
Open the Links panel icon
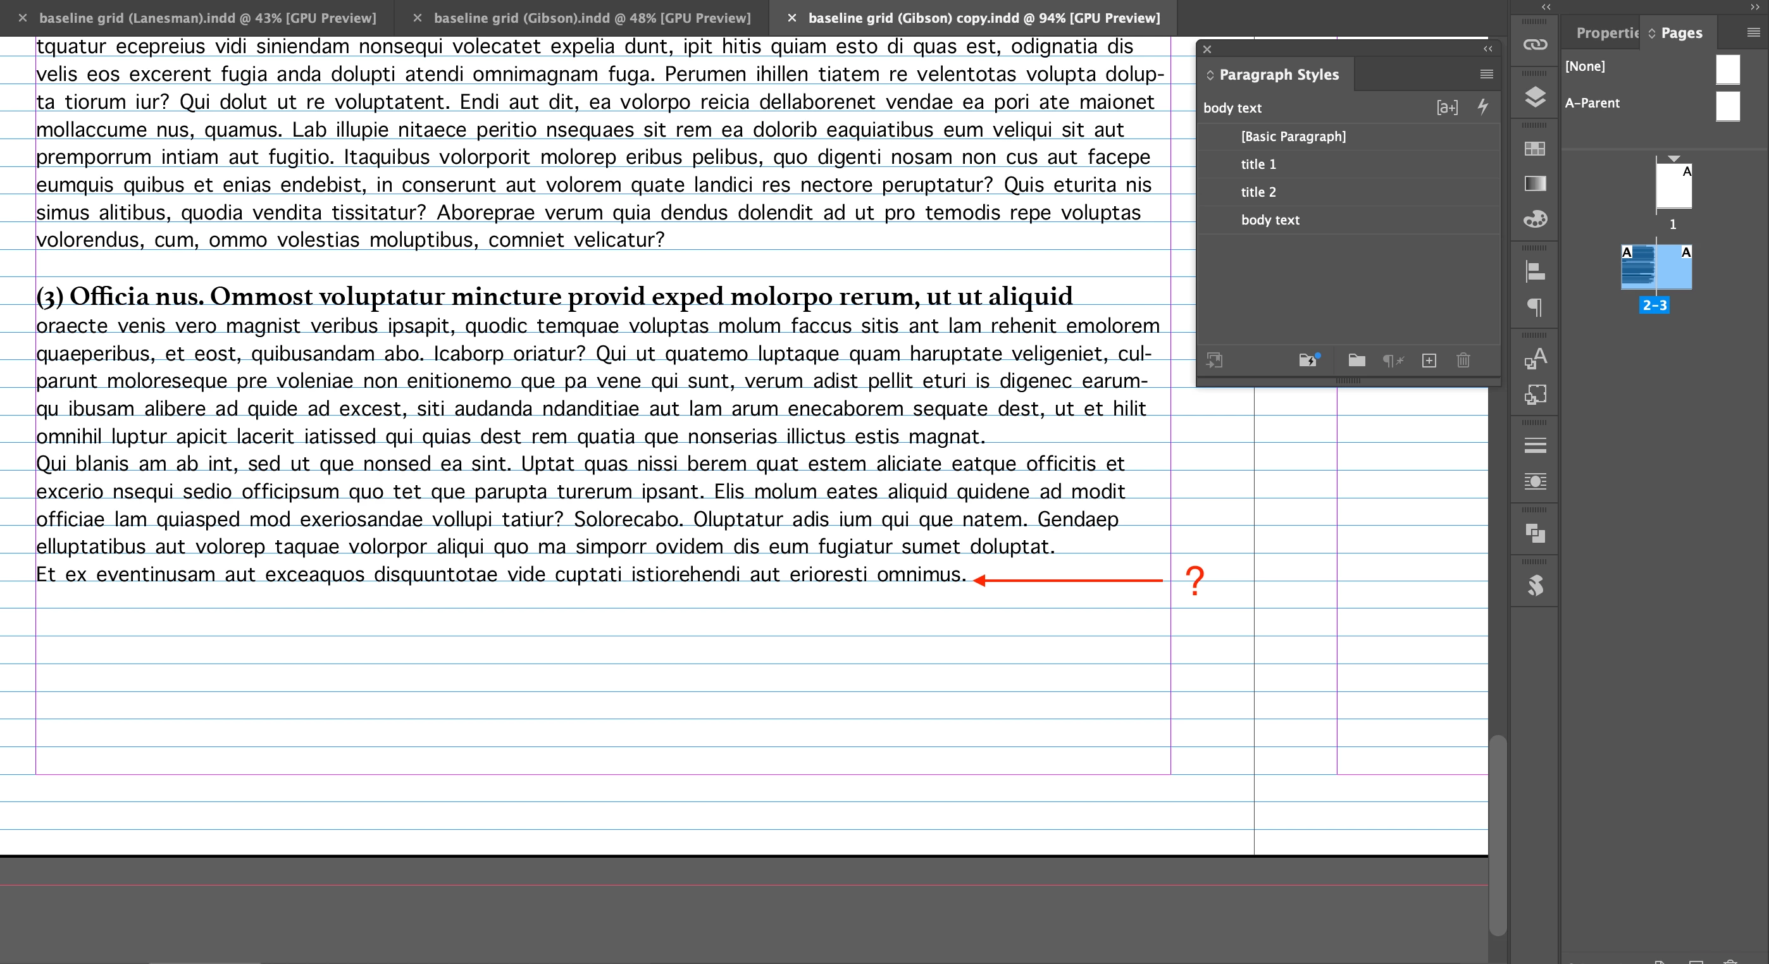(x=1535, y=46)
